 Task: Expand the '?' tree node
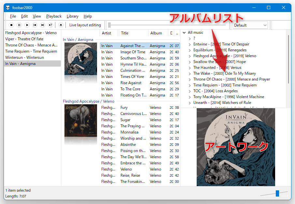click(x=190, y=38)
